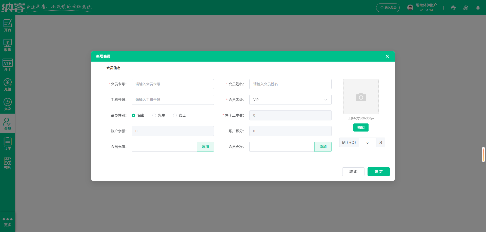This screenshot has height=232, width=486.
Task: Select the 先生 gender option
Action: point(154,115)
